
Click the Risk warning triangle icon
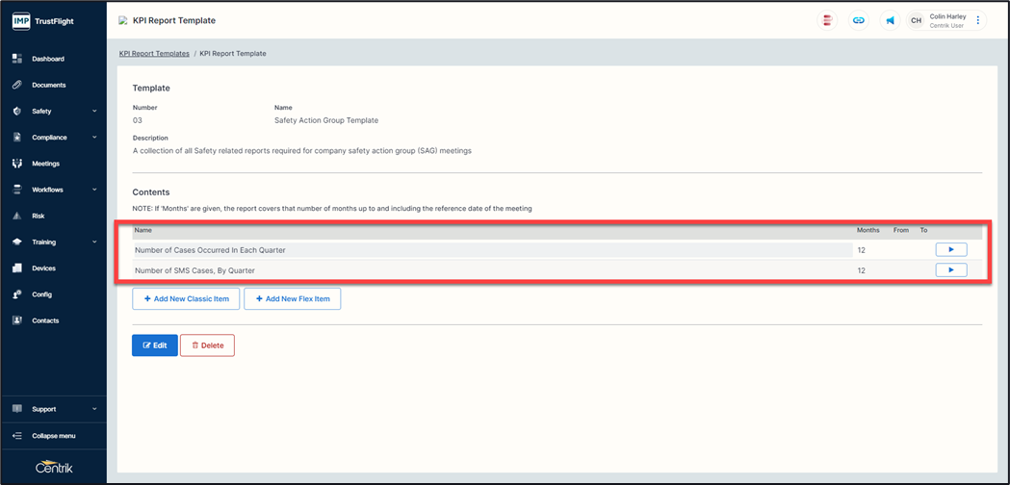pyautogui.click(x=17, y=216)
